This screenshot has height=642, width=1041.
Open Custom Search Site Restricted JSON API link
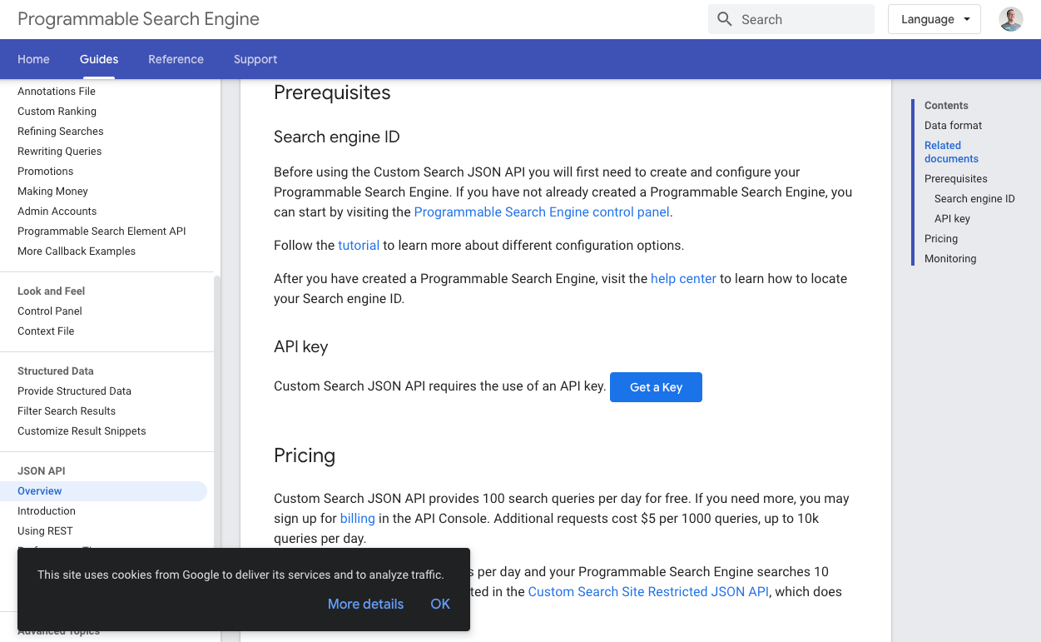648,591
